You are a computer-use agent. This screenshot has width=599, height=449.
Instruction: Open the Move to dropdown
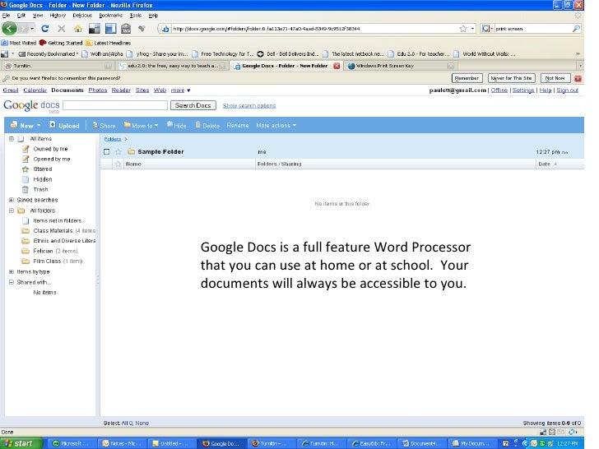141,125
